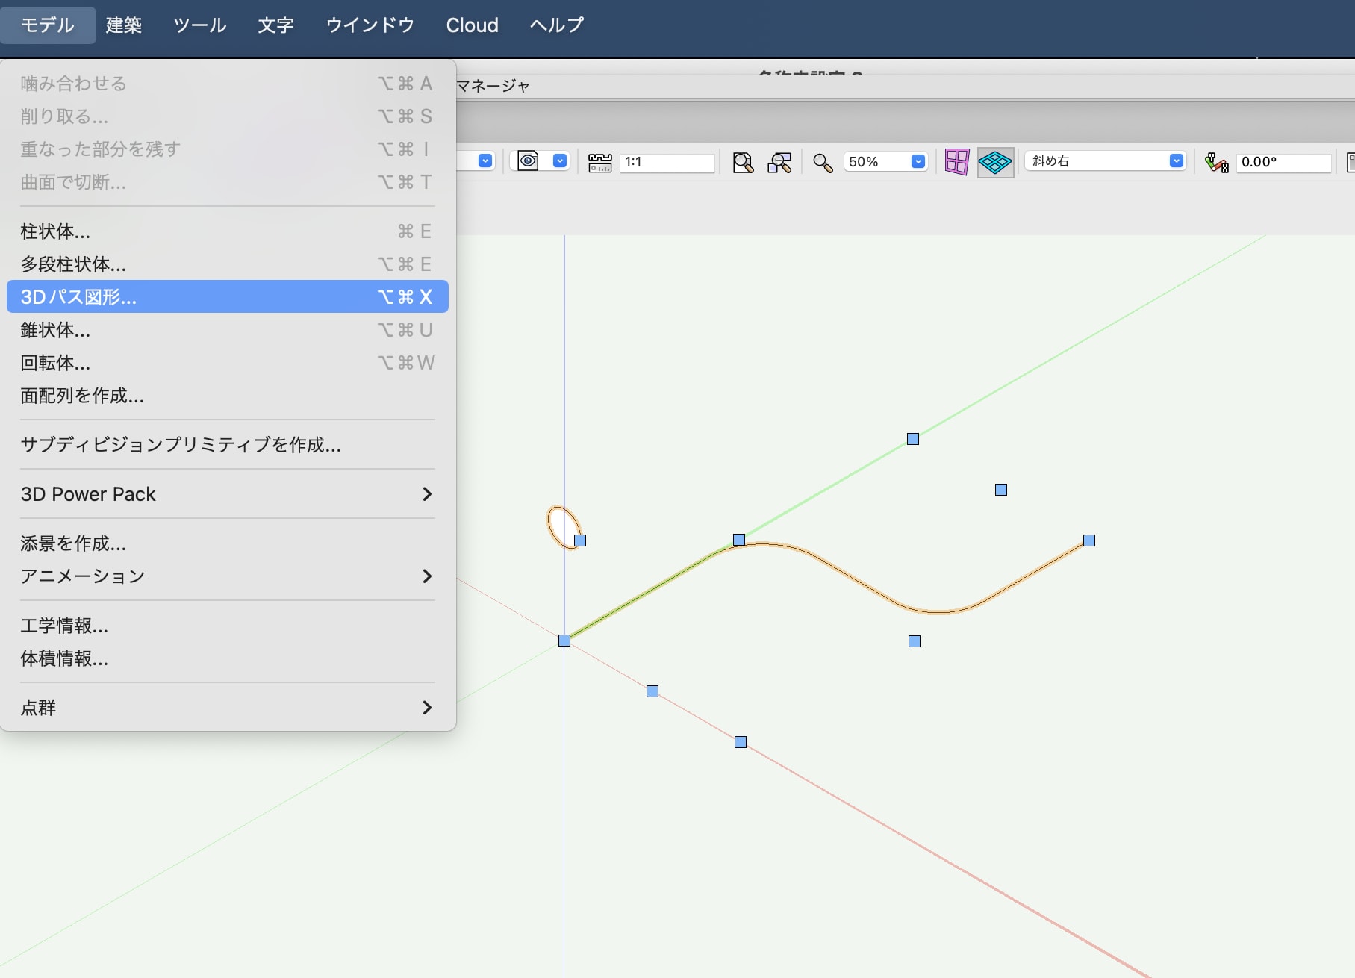This screenshot has height=978, width=1355.
Task: Choose 回転体... menu entry
Action: [x=227, y=363]
